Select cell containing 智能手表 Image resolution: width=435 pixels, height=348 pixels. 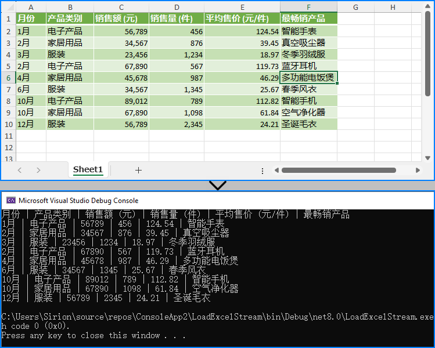coord(309,31)
